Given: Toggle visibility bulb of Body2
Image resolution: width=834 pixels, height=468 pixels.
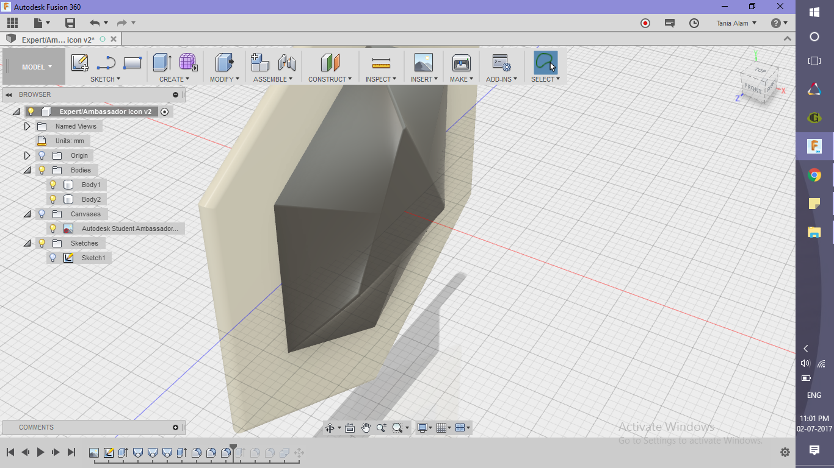Looking at the screenshot, I should click(53, 199).
